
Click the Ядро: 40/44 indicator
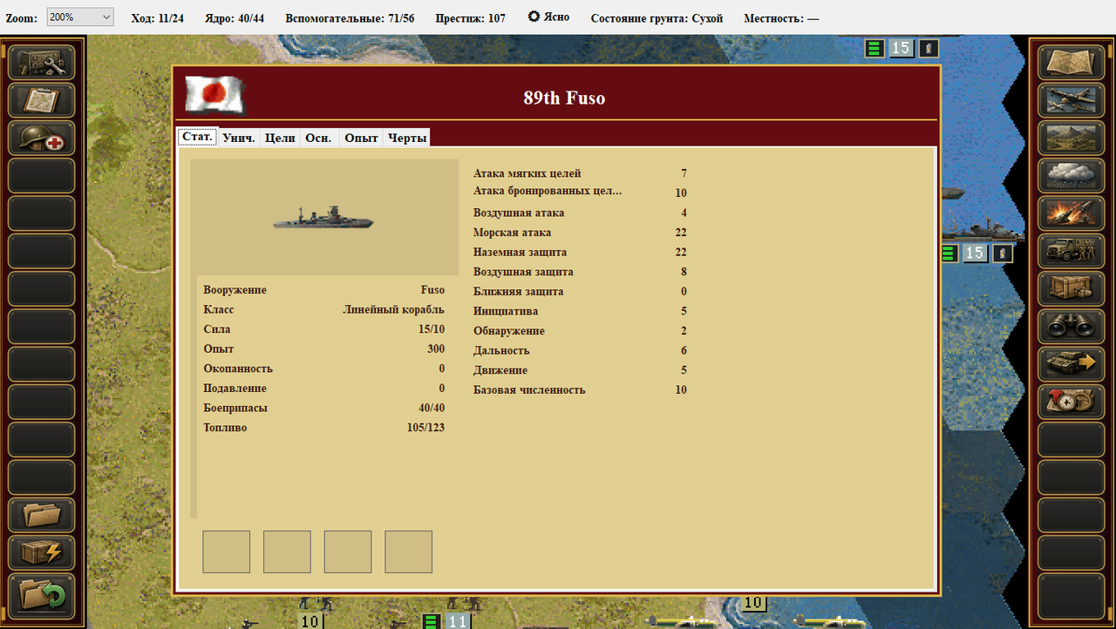(x=235, y=18)
